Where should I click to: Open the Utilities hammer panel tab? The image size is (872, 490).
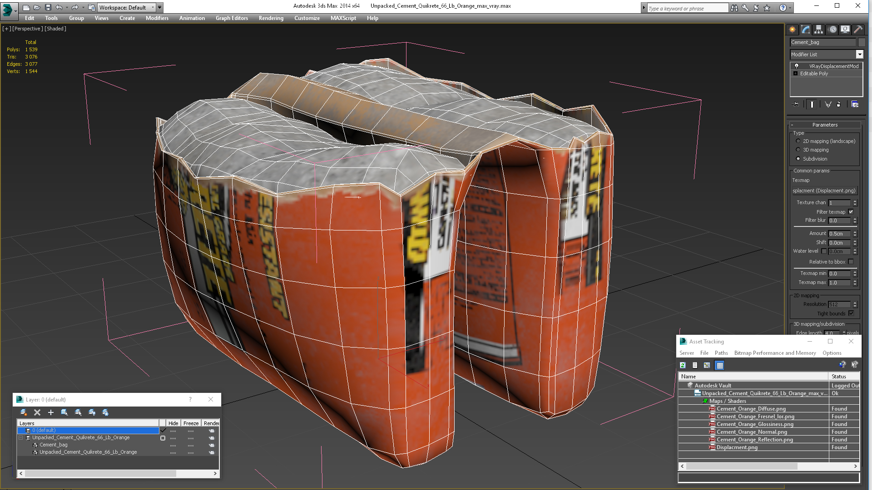click(x=858, y=29)
